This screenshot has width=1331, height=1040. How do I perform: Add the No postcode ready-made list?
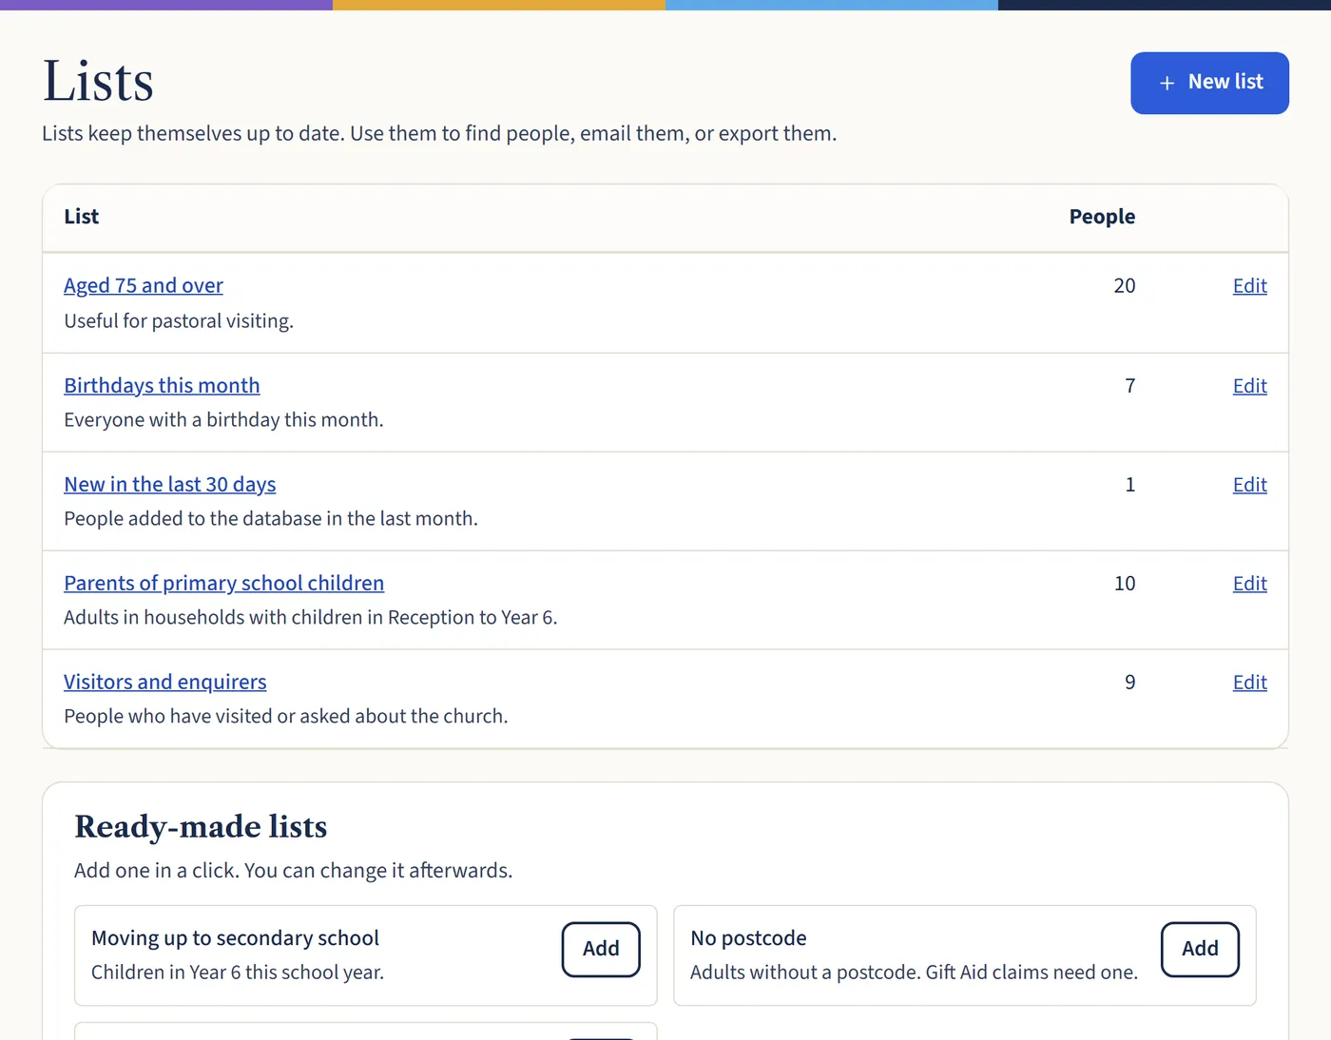[1200, 949]
